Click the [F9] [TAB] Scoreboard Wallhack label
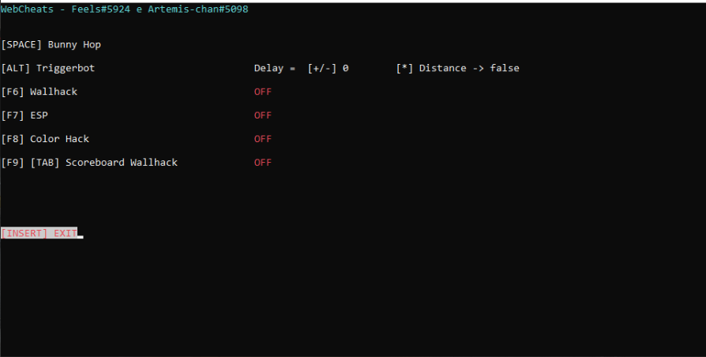This screenshot has height=357, width=706. (x=89, y=163)
